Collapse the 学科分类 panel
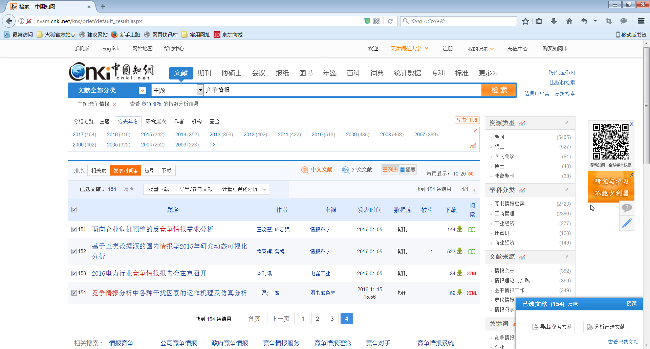This screenshot has width=650, height=349. point(566,190)
